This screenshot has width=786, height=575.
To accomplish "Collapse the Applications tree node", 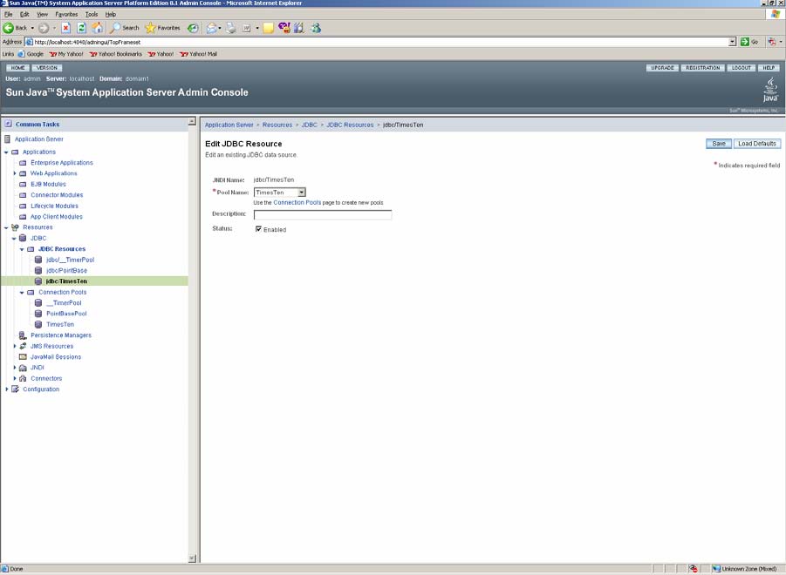I will [x=6, y=152].
